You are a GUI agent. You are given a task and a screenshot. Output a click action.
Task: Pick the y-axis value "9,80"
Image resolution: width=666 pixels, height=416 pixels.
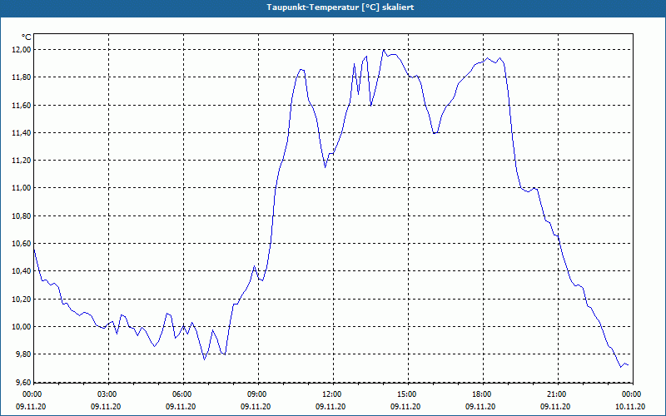24,354
